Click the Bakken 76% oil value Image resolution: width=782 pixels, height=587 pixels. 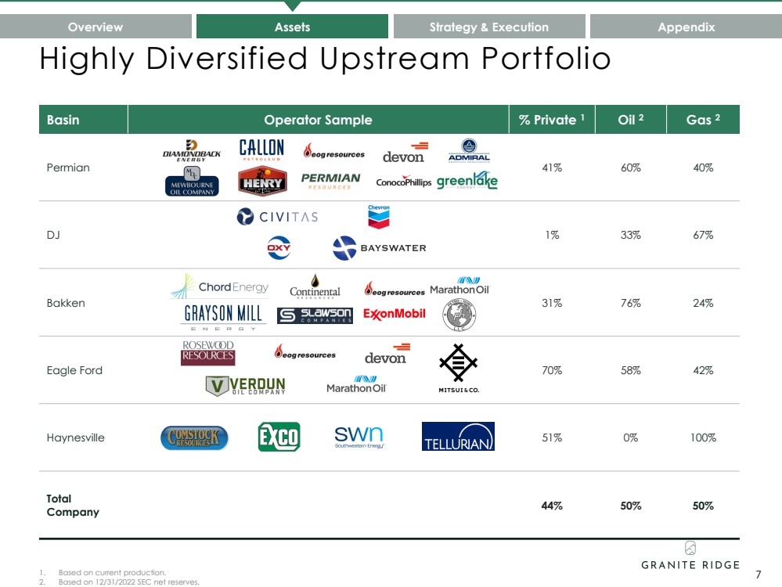[631, 303]
